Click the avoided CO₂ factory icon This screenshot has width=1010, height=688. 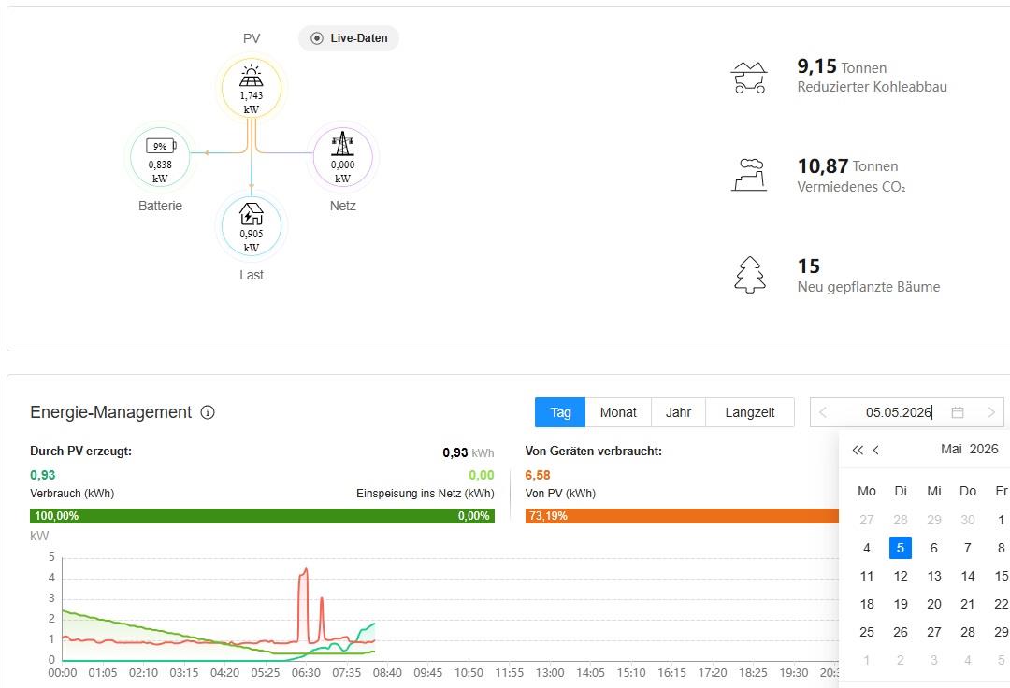(x=750, y=175)
